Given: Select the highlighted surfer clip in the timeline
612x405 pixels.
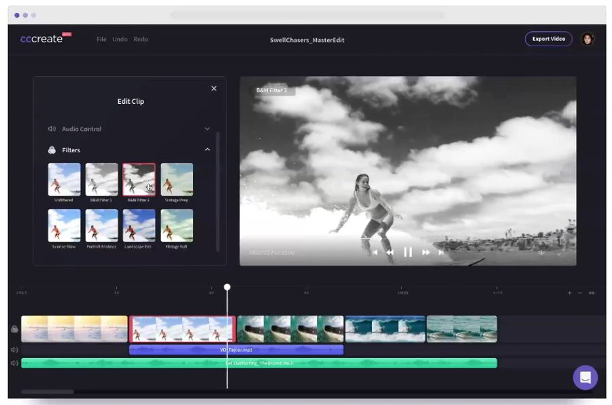Looking at the screenshot, I should pyautogui.click(x=183, y=329).
